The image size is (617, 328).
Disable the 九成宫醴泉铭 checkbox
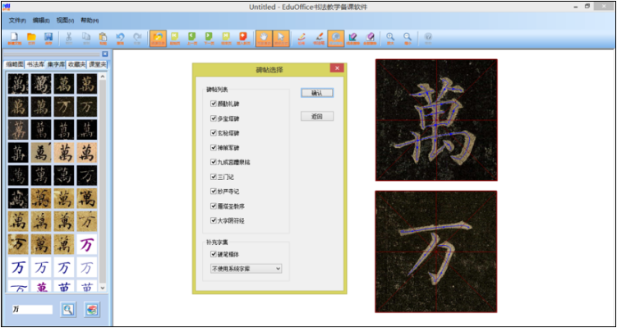point(214,162)
